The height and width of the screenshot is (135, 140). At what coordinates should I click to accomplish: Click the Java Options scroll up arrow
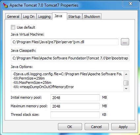click(126, 74)
